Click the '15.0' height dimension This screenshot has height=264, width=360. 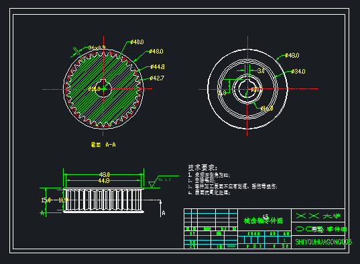coord(46,200)
